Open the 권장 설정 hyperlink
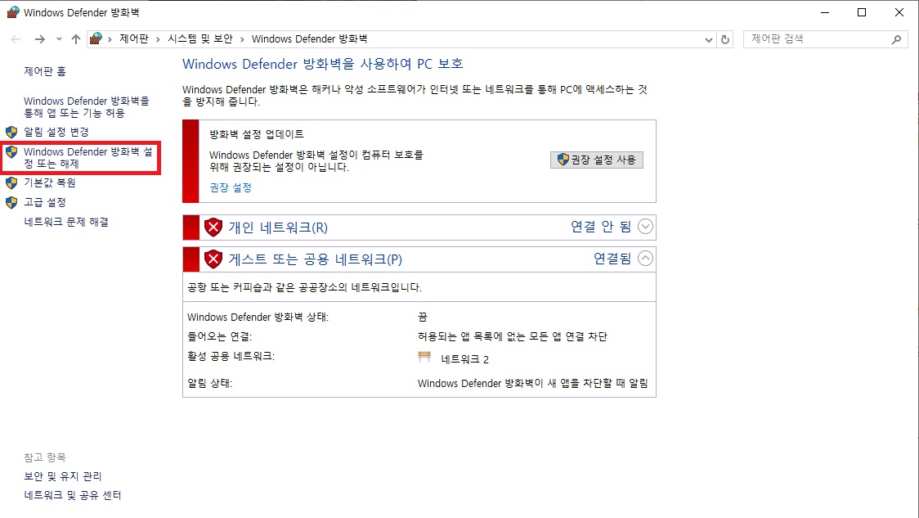Image resolution: width=919 pixels, height=518 pixels. point(231,187)
